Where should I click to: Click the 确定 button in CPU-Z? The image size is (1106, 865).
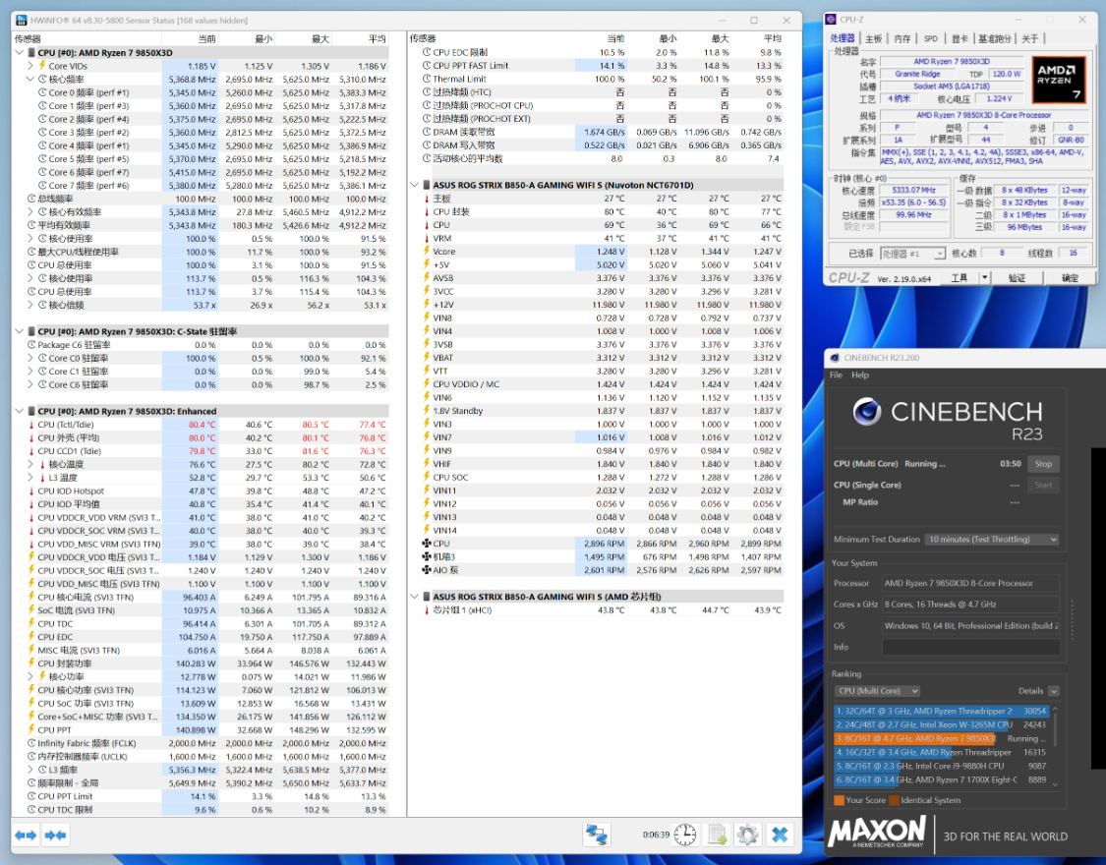point(1070,278)
